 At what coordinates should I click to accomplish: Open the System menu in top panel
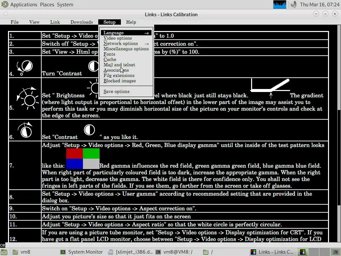tap(65, 5)
